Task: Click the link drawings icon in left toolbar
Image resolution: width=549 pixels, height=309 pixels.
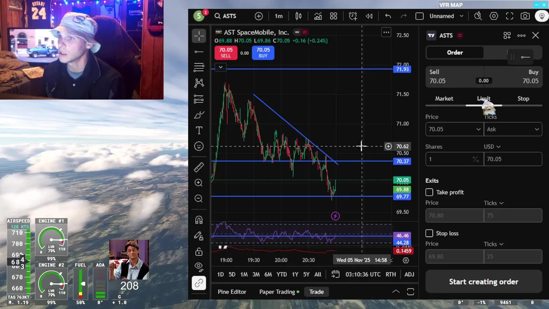Action: [199, 283]
